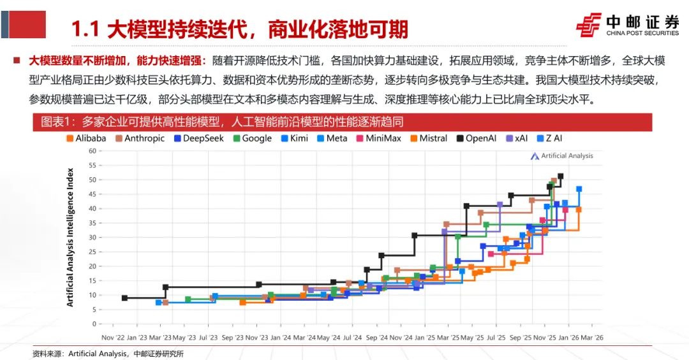
Task: Select the Kimi legend entry
Action: coord(294,138)
